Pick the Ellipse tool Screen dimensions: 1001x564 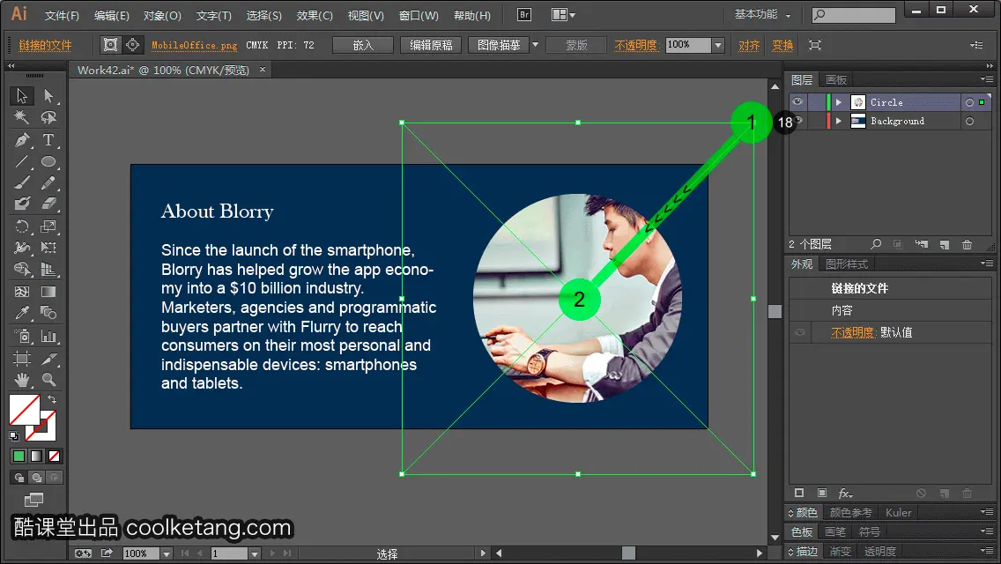click(48, 161)
